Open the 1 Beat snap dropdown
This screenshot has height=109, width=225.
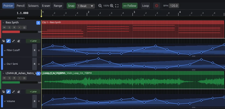86,6
